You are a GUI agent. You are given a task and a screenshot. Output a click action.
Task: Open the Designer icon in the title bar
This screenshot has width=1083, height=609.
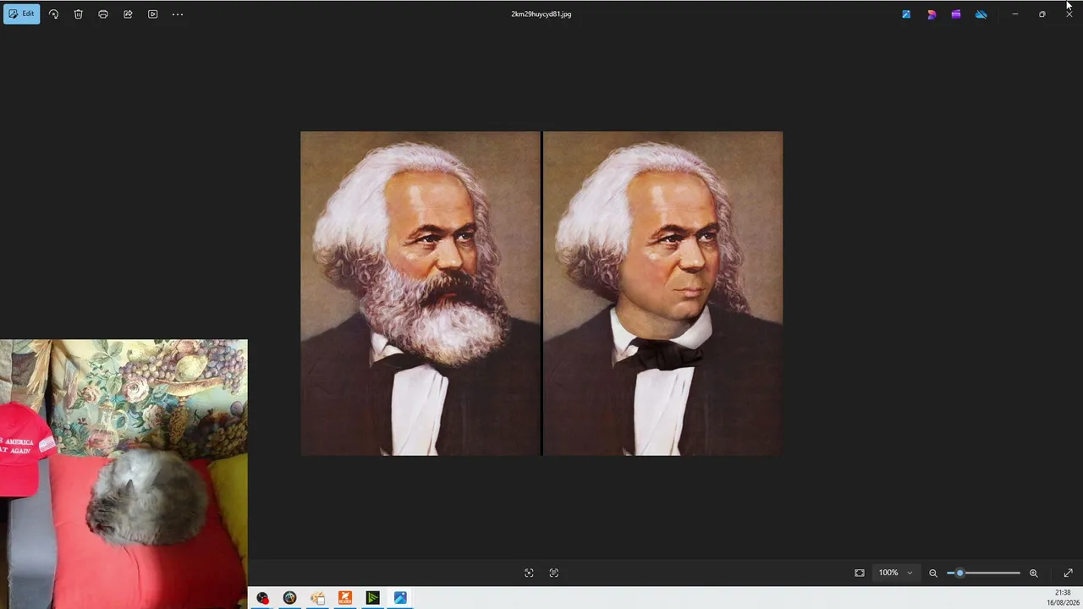tap(932, 14)
